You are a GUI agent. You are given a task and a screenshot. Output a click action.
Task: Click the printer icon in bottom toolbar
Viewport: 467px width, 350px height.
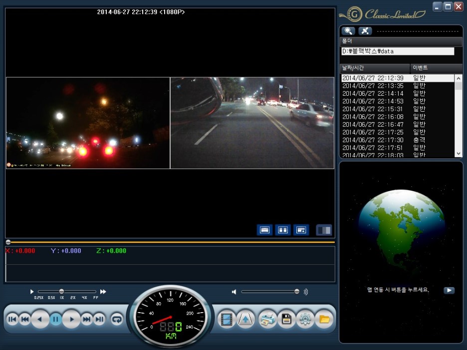[x=267, y=319]
